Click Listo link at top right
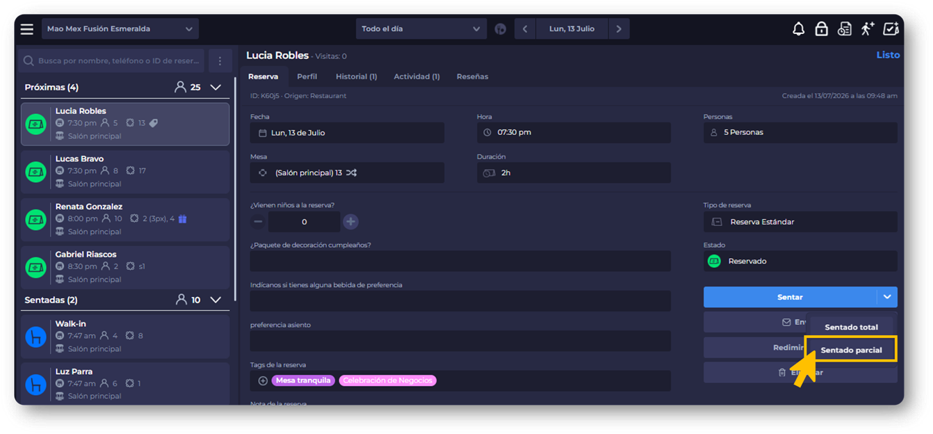Image resolution: width=933 pixels, height=434 pixels. click(x=888, y=55)
